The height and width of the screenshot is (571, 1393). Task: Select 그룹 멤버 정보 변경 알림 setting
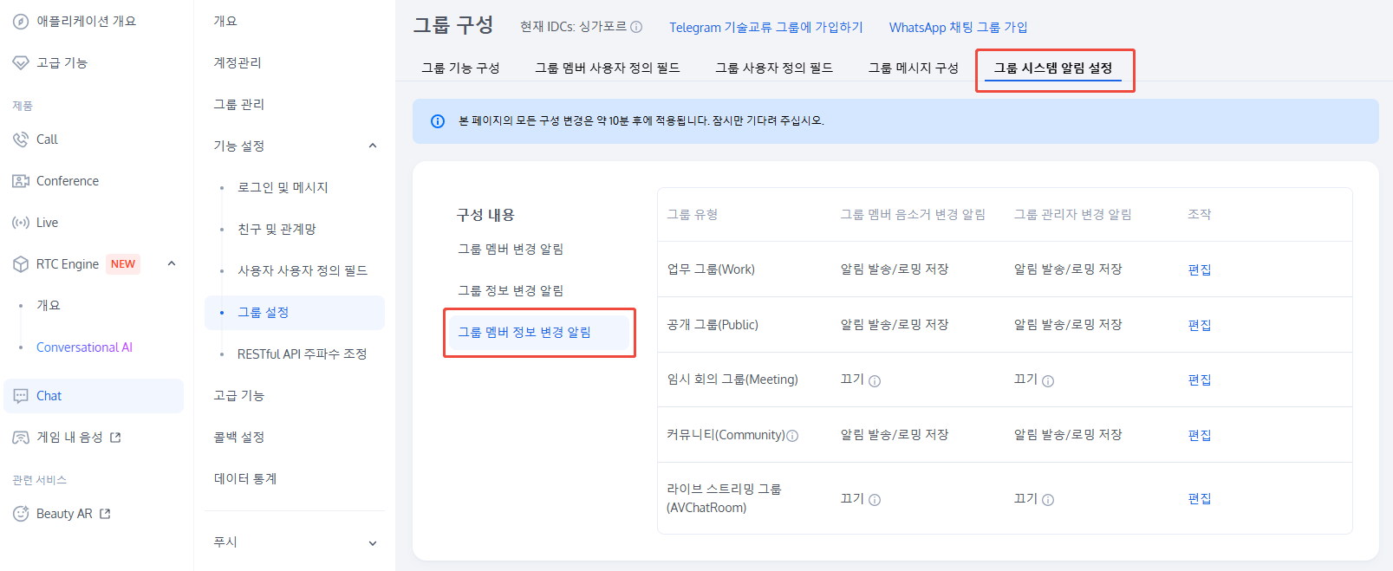click(539, 332)
